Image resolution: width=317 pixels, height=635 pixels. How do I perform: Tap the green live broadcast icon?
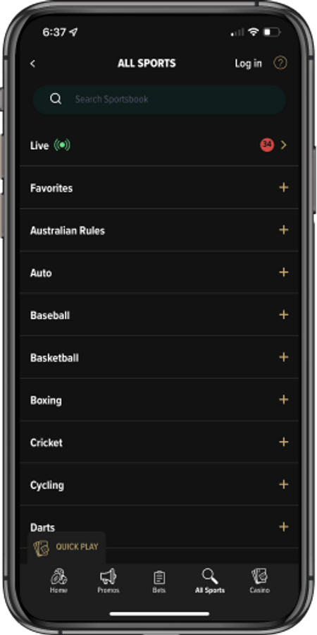click(x=62, y=145)
